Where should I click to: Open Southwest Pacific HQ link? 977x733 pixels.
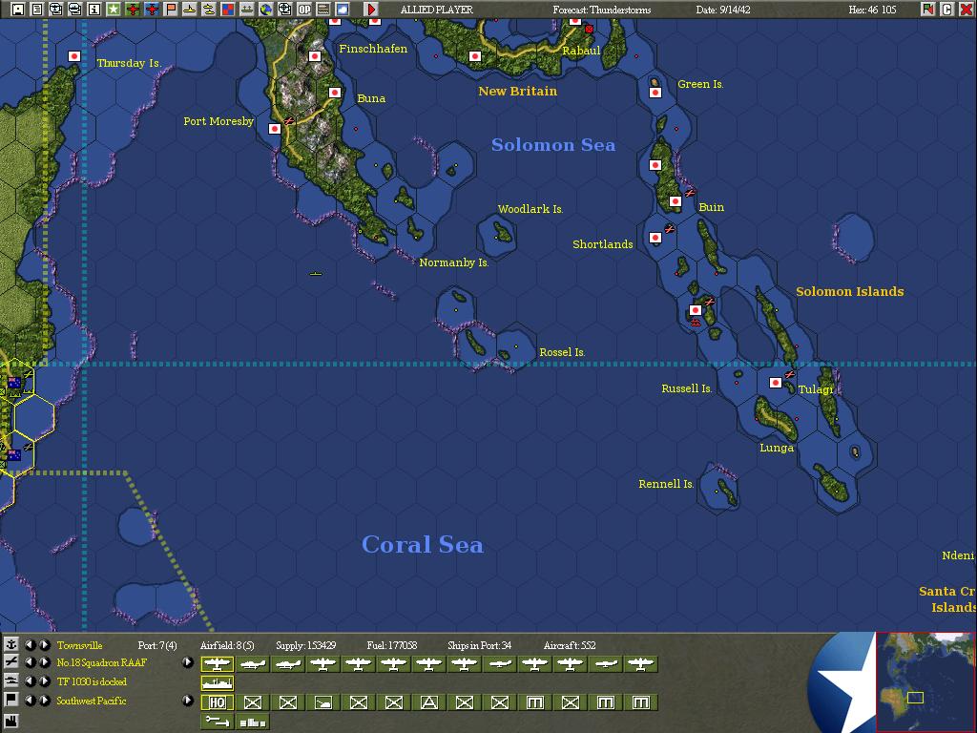tap(91, 701)
